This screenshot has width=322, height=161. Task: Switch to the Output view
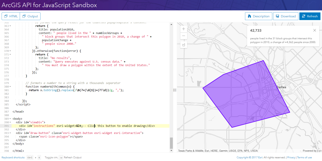pos(30,16)
